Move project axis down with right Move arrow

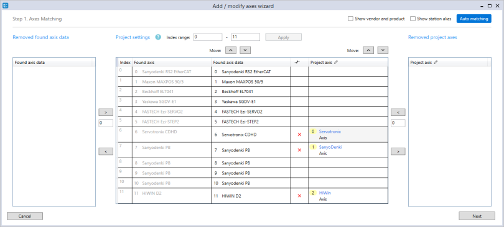[x=383, y=50]
